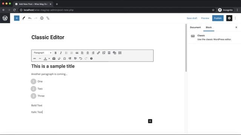The image size is (241, 135).
Task: Align text left
Action: 82,53
